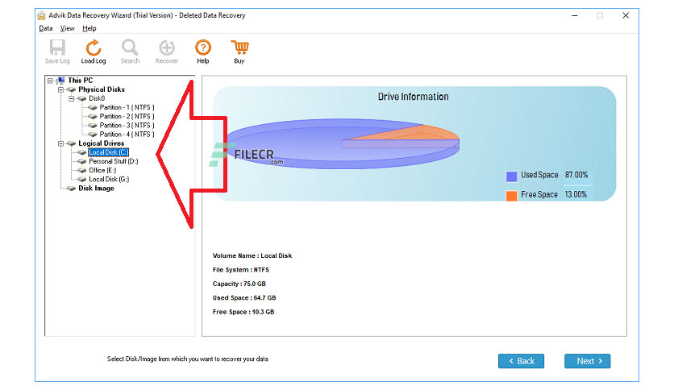The image size is (674, 390).
Task: Select Partition - 3 (NTFS) entry
Action: point(127,126)
